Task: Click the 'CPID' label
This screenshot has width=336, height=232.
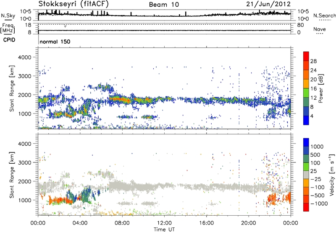Action: [9, 40]
